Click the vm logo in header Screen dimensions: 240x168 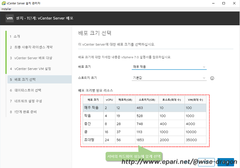10,18
